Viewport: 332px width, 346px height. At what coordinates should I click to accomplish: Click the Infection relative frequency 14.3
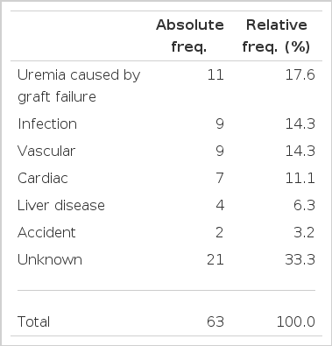(x=300, y=124)
